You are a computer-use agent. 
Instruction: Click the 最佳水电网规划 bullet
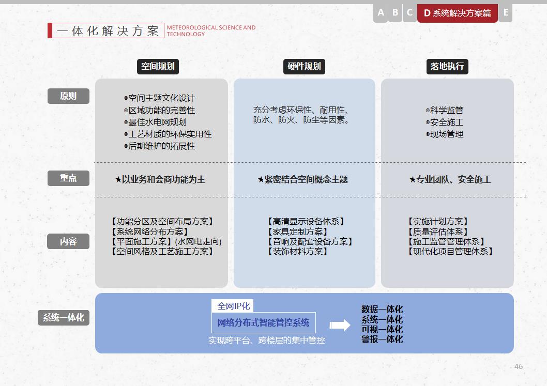[155, 122]
